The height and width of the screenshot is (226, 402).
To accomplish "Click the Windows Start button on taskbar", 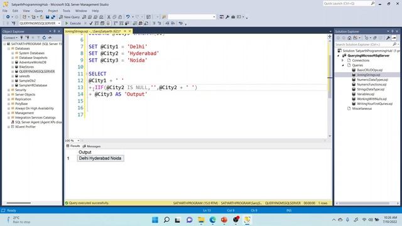I will pyautogui.click(x=155, y=220).
